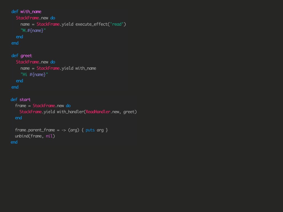Click 'ReadHandler' class name
This screenshot has height=212, width=283.
98,112
